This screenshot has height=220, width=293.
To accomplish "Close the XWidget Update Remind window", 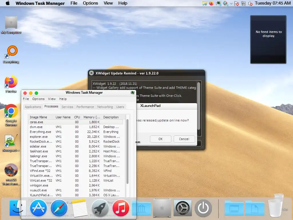I will point(91,73).
